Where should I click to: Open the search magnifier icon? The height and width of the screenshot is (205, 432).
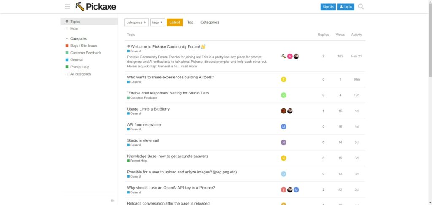pos(361,7)
